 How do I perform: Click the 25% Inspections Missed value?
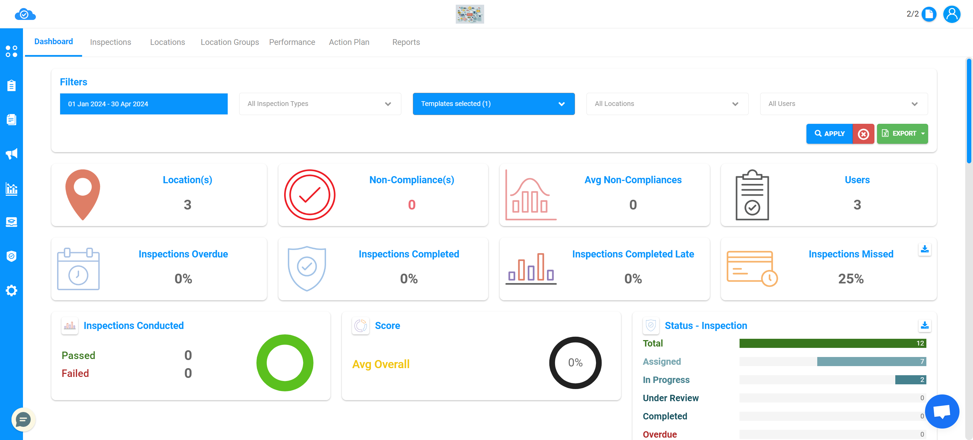tap(851, 278)
